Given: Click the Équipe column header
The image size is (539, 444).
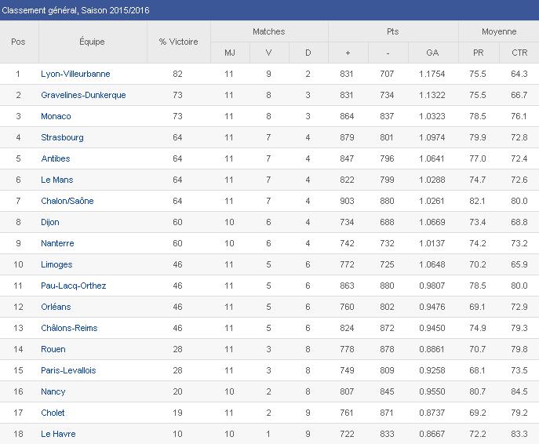Looking at the screenshot, I should tap(92, 42).
